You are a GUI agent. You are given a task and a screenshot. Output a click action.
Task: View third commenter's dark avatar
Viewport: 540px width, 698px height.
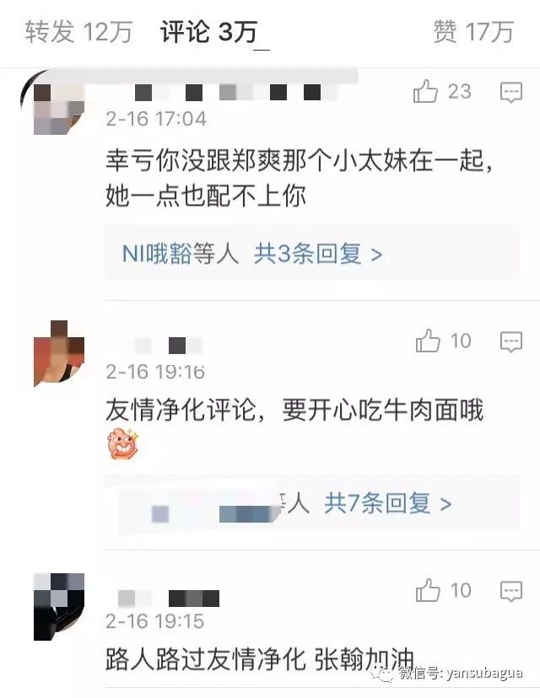59,606
